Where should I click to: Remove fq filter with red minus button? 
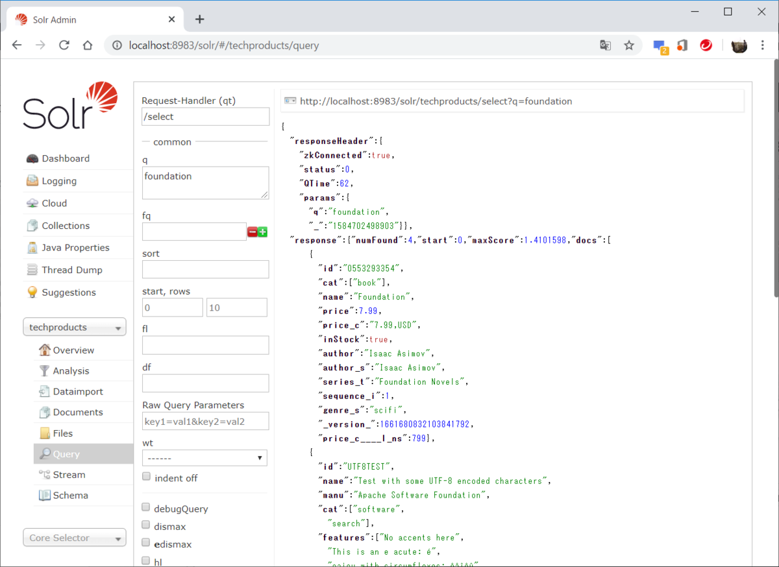[252, 232]
